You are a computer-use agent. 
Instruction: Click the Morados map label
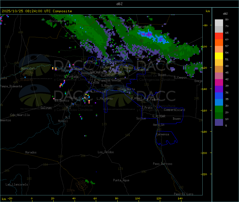31,152
